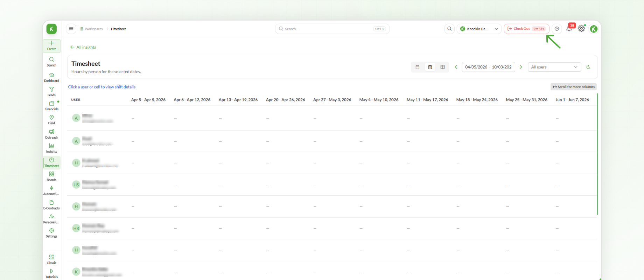This screenshot has height=280, width=644.
Task: Select Timesheet in the sidebar
Action: coord(51,162)
